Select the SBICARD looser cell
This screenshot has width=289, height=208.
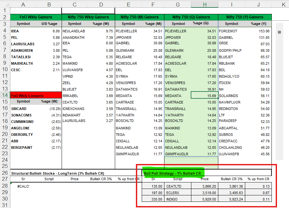tap(23, 109)
